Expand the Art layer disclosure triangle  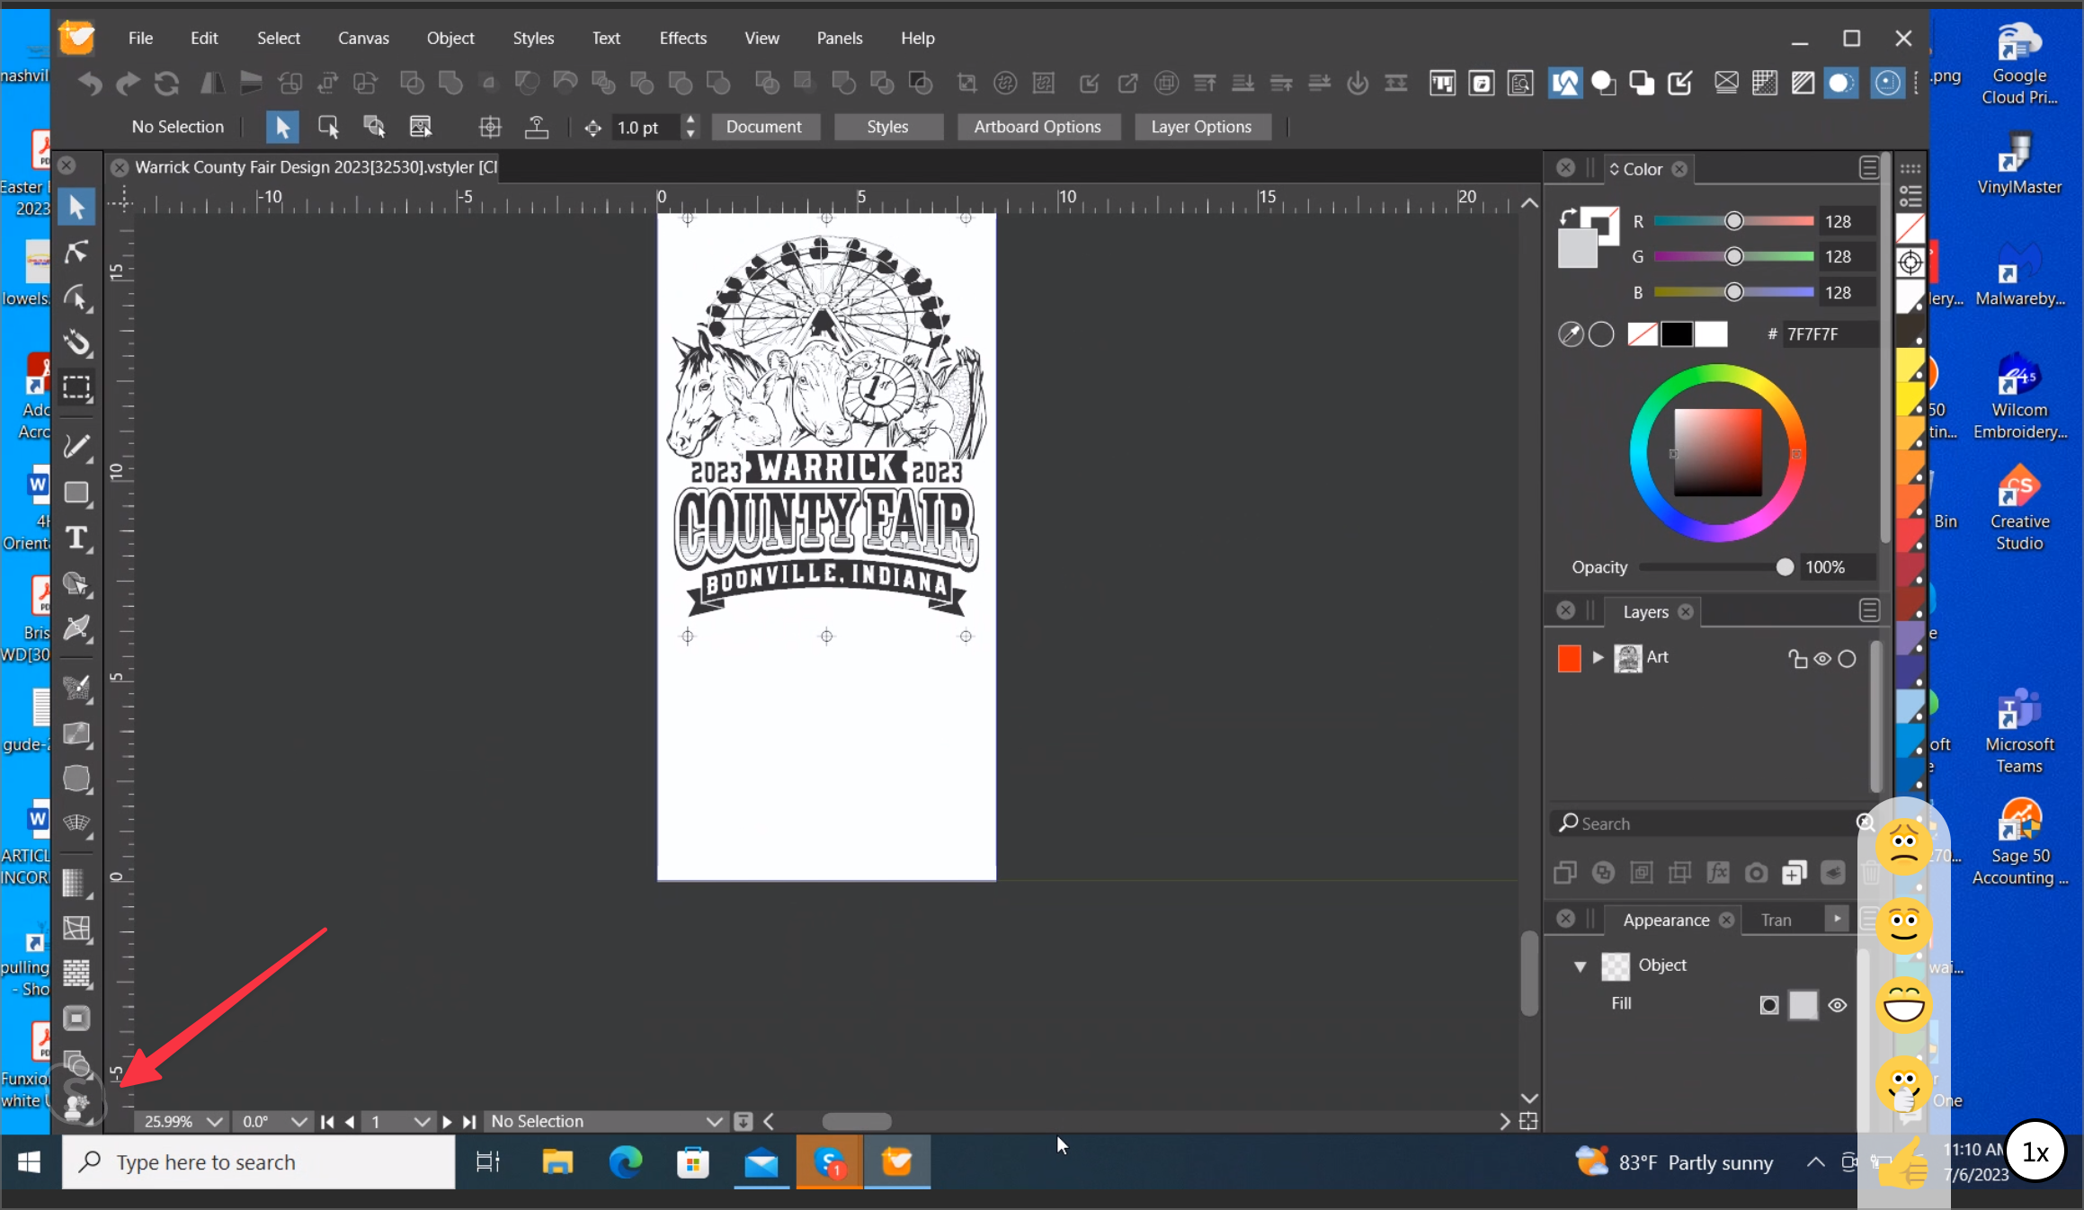pos(1598,657)
